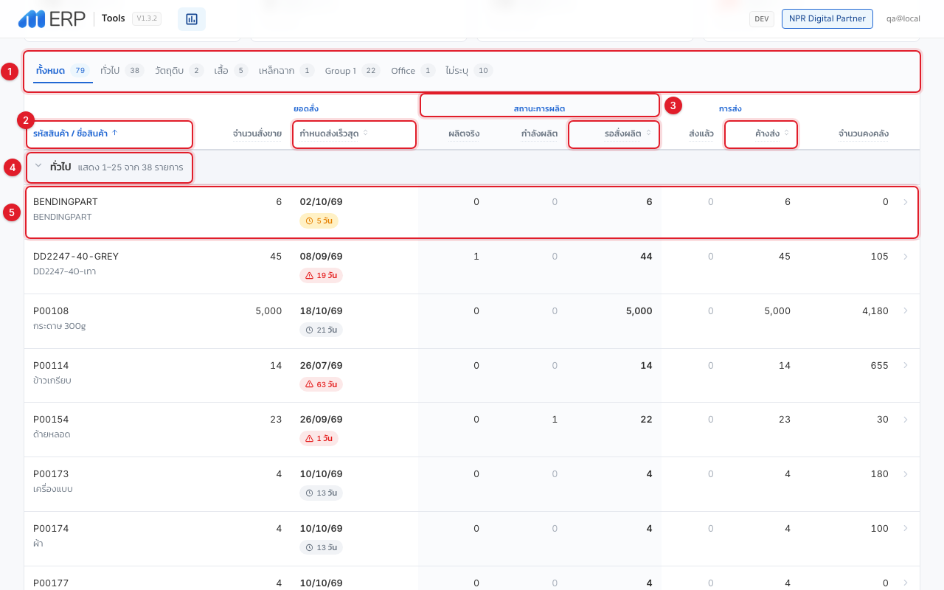Expand the P00114 row chevron
This screenshot has height=590, width=944.
(906, 366)
